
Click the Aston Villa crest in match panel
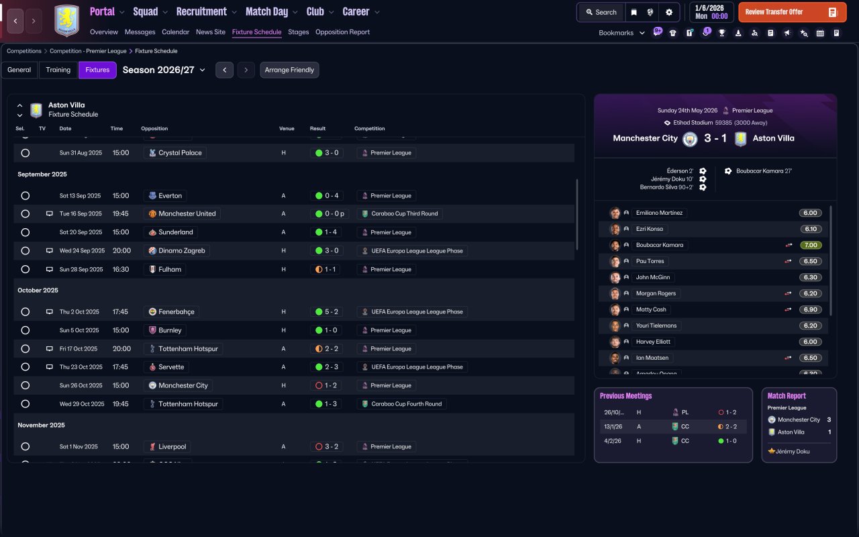(x=740, y=138)
